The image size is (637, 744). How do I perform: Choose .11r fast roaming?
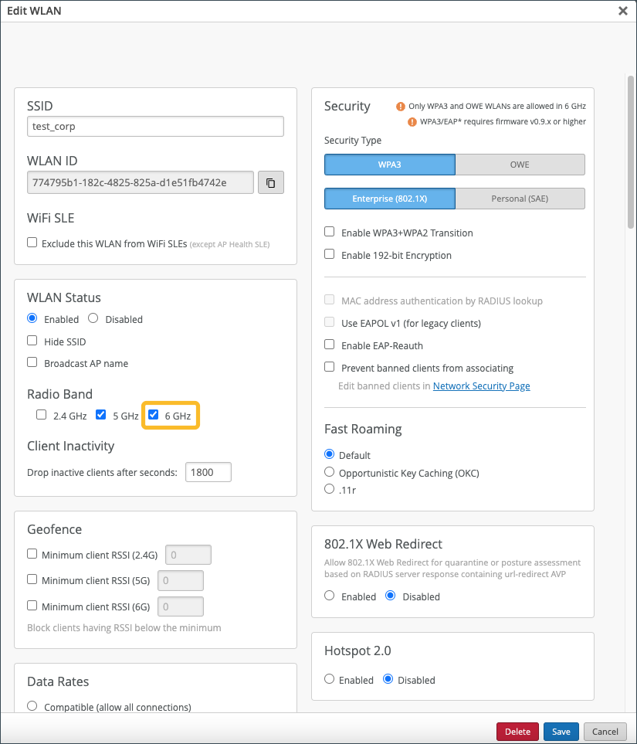[330, 489]
